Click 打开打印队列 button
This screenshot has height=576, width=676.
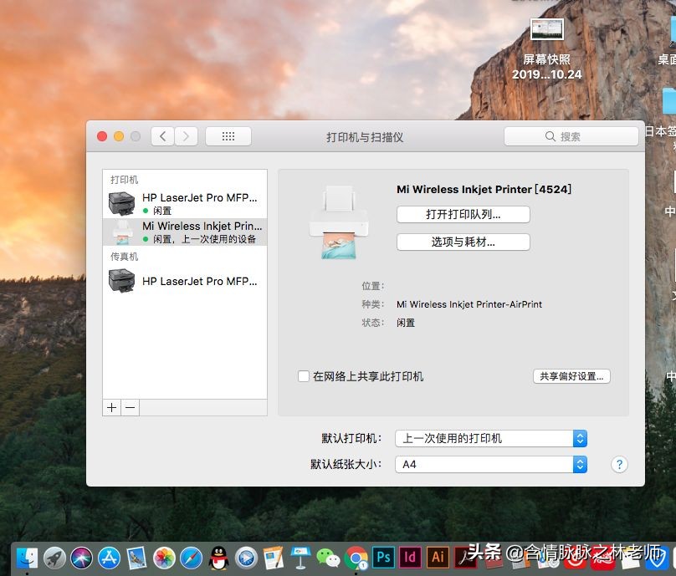coord(463,215)
